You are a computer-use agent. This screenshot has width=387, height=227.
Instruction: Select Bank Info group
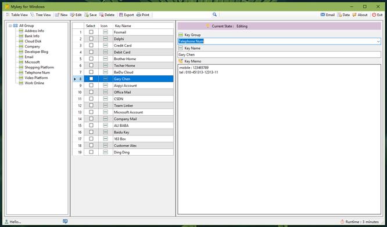pyautogui.click(x=32, y=36)
